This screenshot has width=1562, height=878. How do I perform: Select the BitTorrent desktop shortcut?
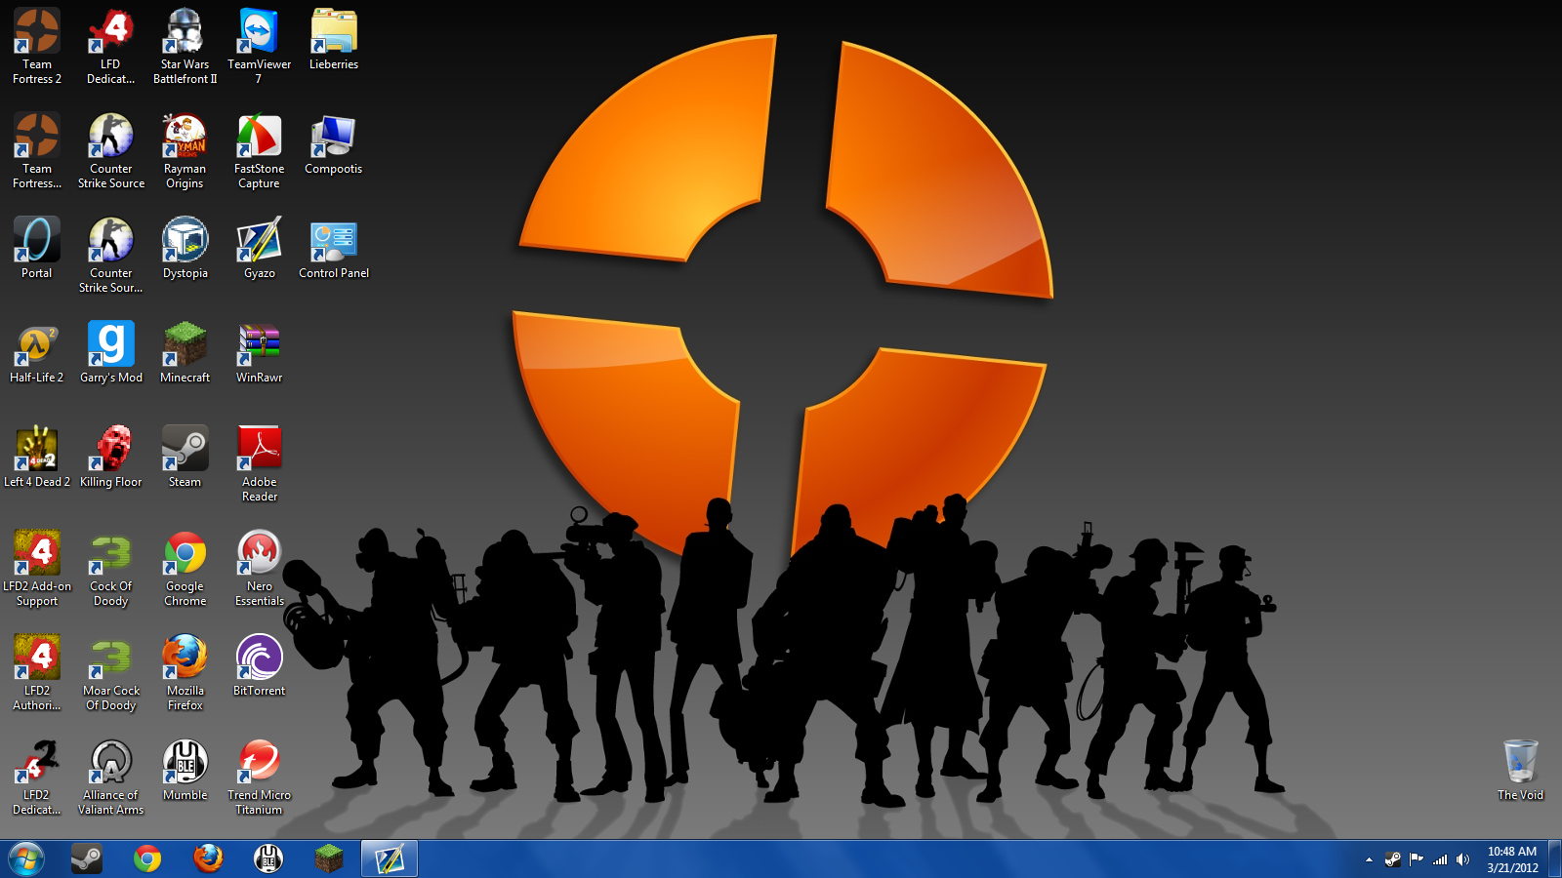coord(260,665)
